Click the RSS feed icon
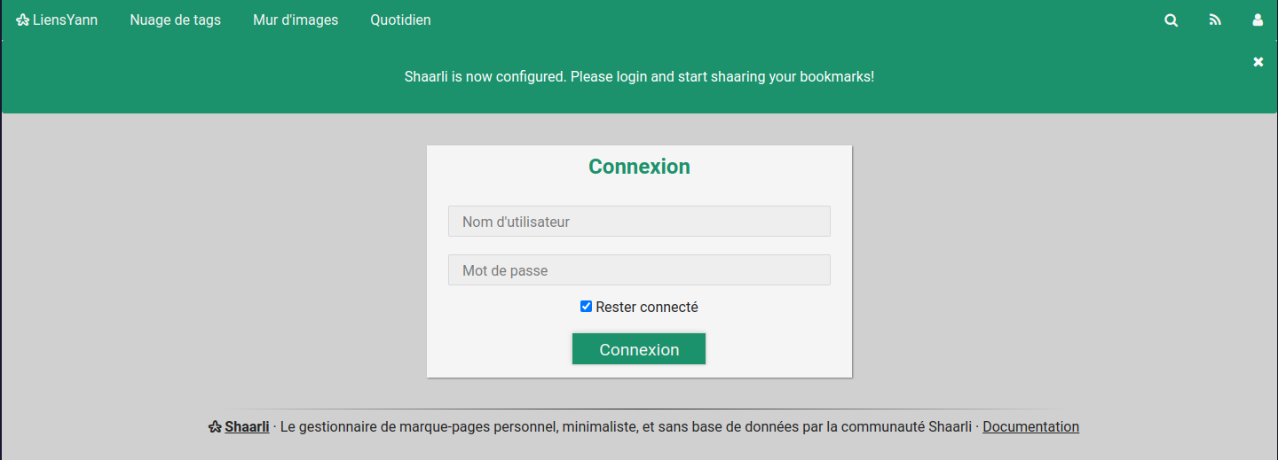1278x460 pixels. (1215, 20)
